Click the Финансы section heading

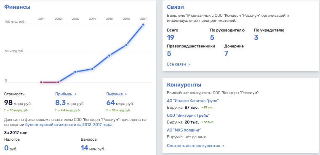pos(17,7)
